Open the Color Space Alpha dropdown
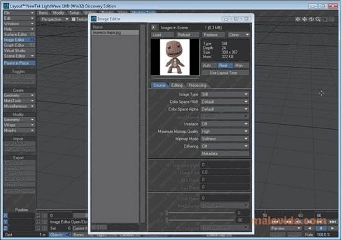 tap(225, 109)
